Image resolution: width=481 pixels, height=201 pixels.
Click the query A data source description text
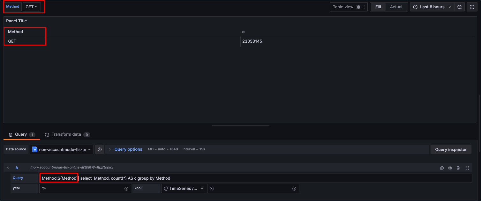pos(72,168)
